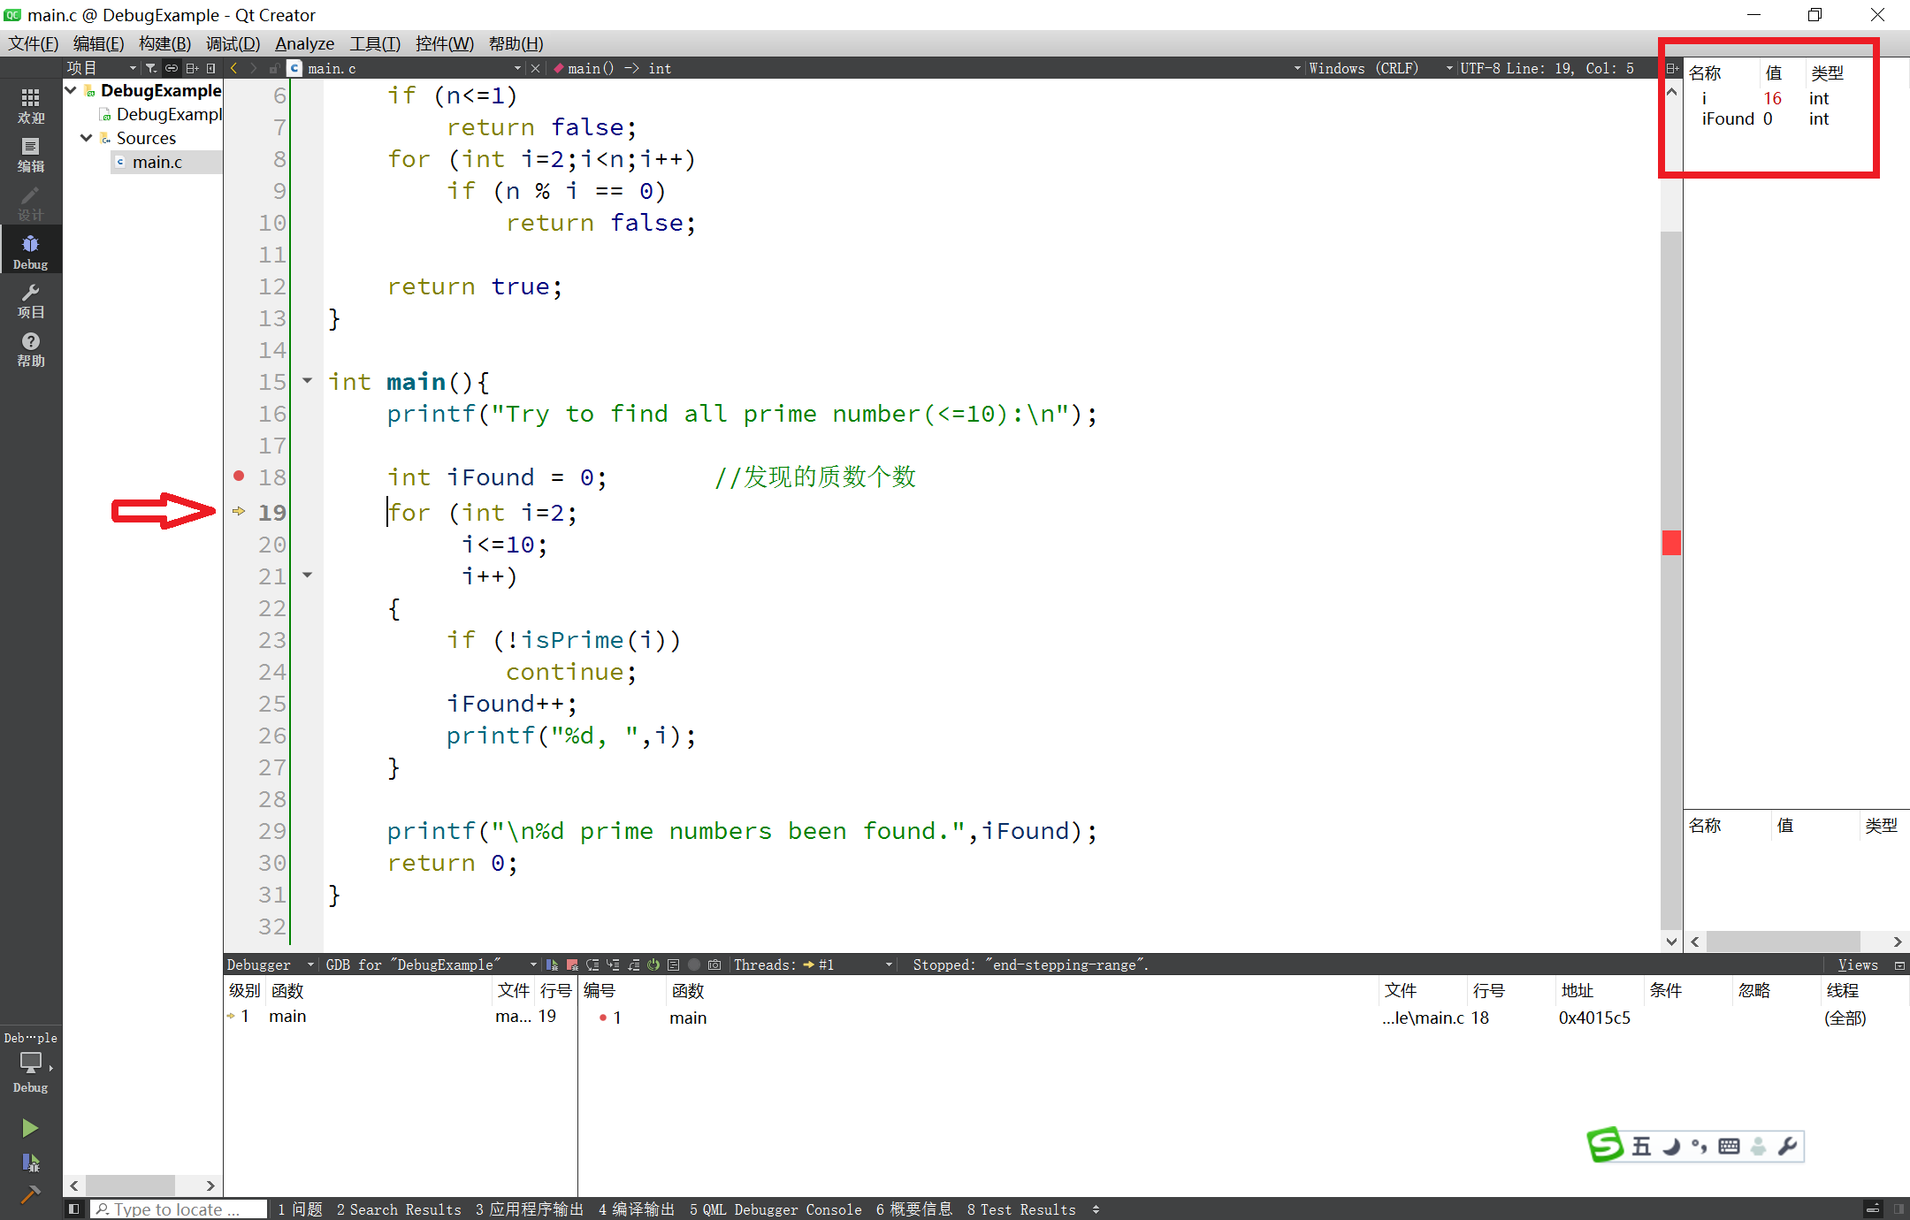Click the restart debugging green icon
Image resolution: width=1910 pixels, height=1220 pixels.
pyautogui.click(x=653, y=965)
